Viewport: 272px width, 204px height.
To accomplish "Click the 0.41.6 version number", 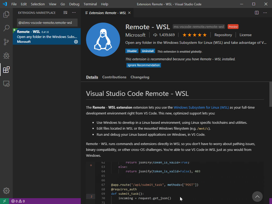I will (45, 32).
